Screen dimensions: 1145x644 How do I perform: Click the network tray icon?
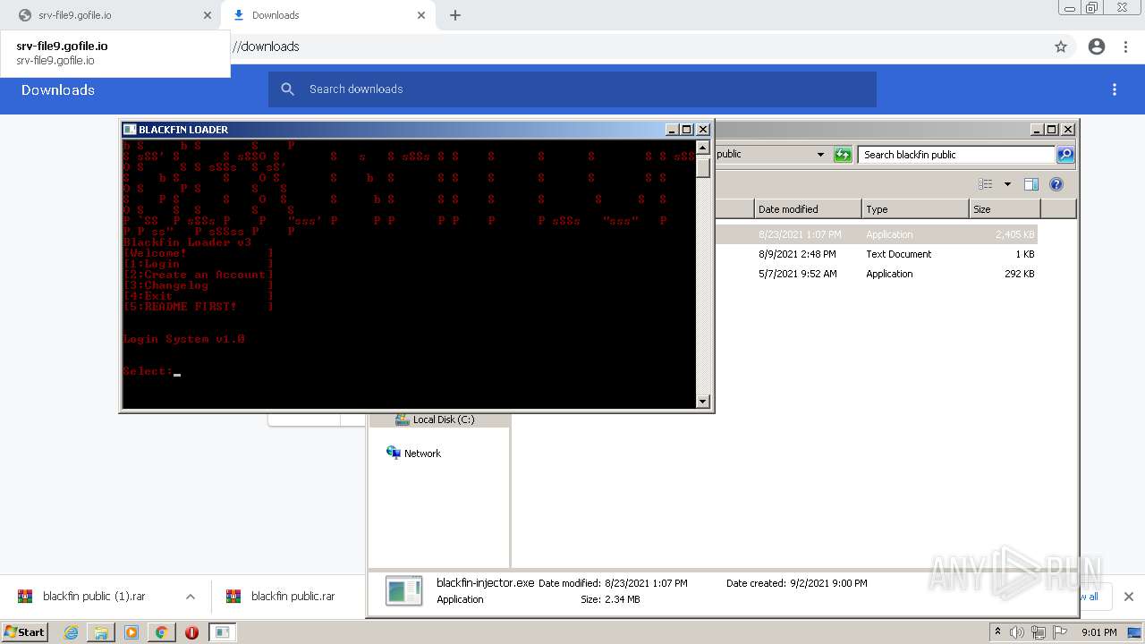pyautogui.click(x=1039, y=632)
